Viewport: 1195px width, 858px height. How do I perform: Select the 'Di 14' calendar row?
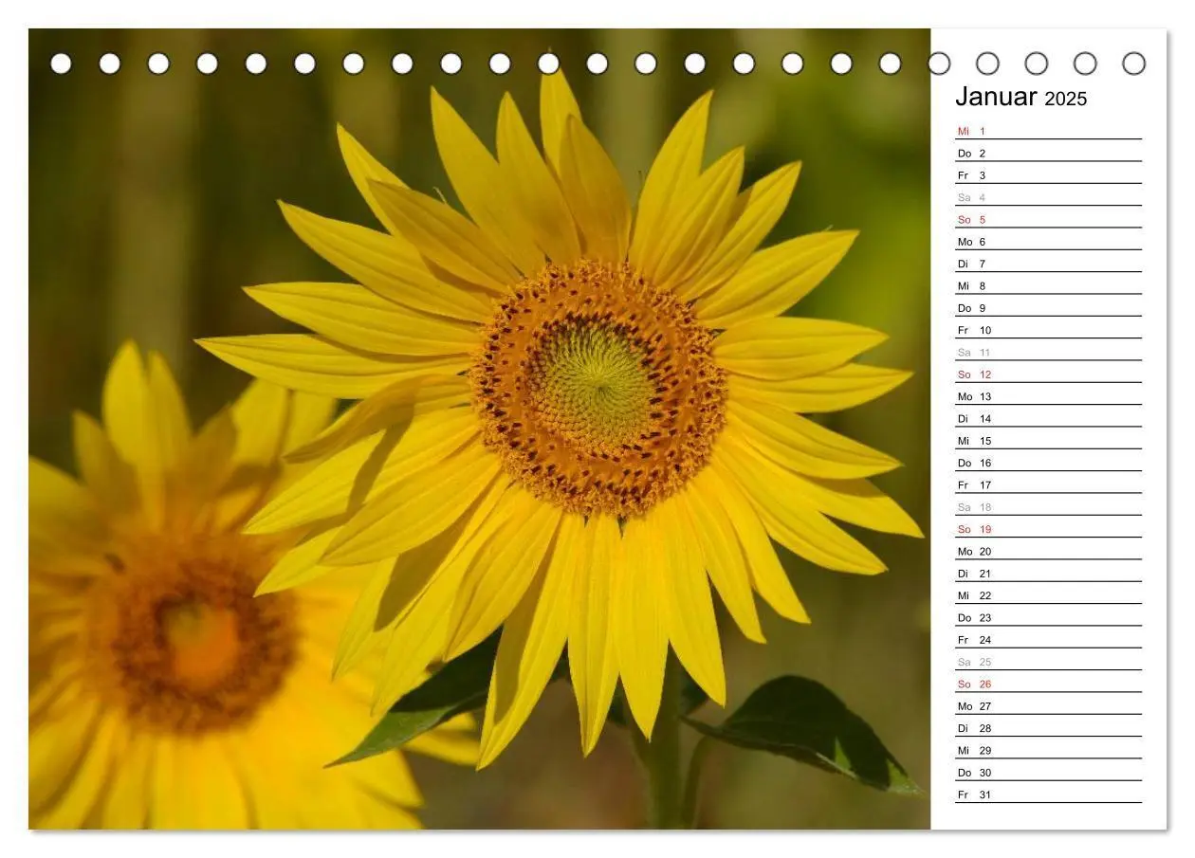(x=1048, y=418)
